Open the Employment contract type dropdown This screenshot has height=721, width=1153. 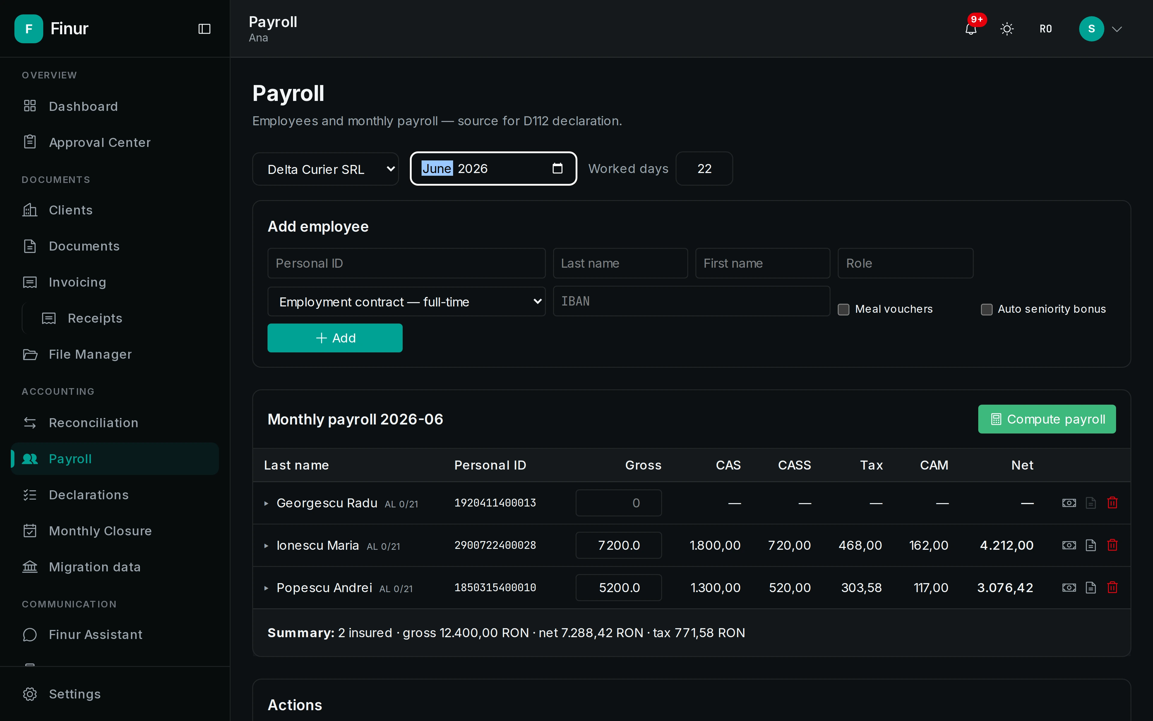[406, 302]
